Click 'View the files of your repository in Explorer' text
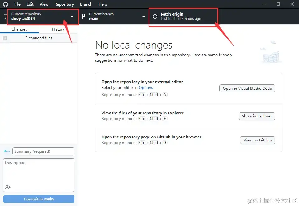Screen dimensions: 299x206 click(x=142, y=113)
